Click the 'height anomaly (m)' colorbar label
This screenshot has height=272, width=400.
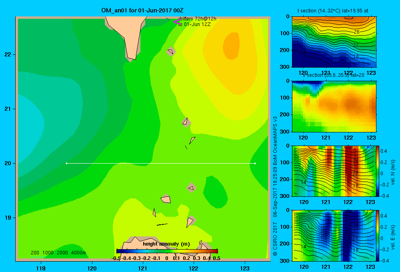[166, 244]
